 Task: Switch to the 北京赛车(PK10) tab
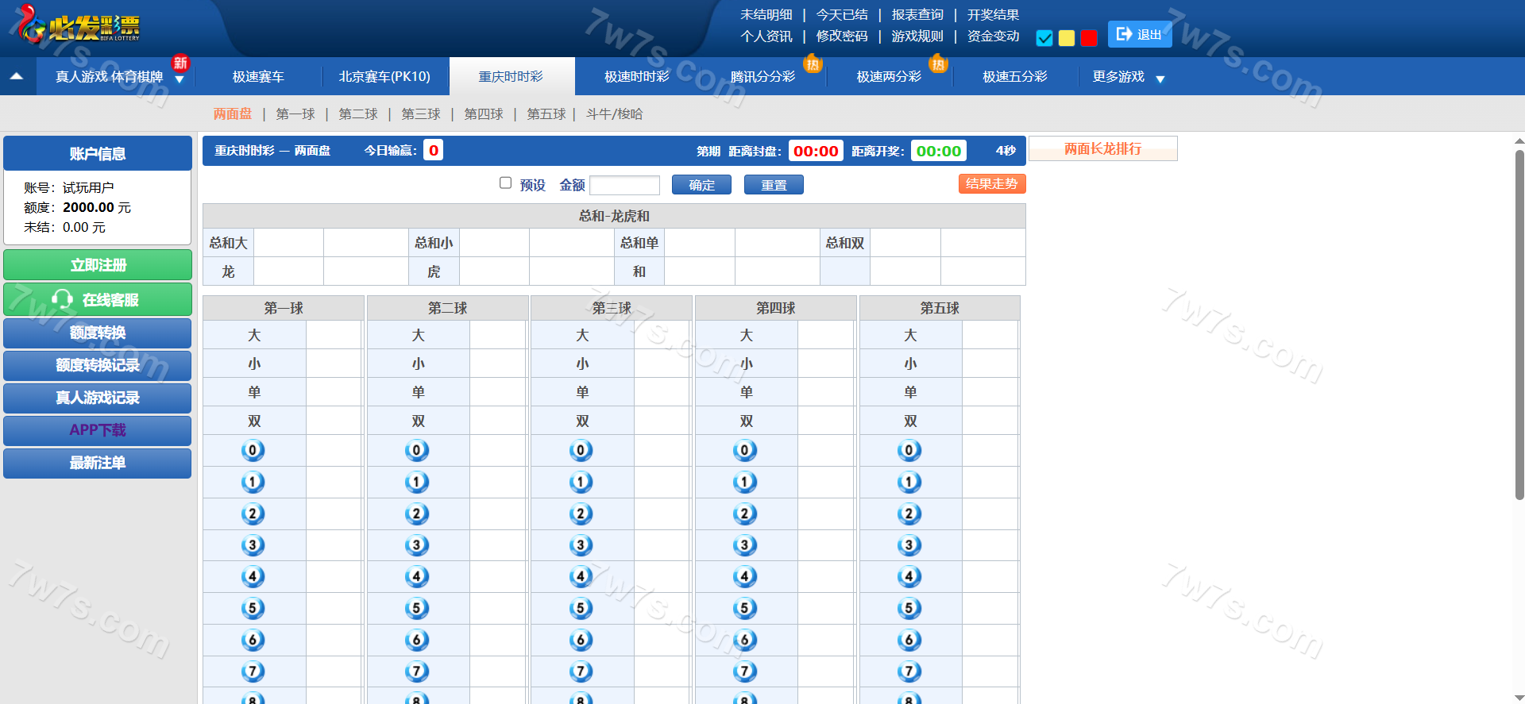[384, 77]
